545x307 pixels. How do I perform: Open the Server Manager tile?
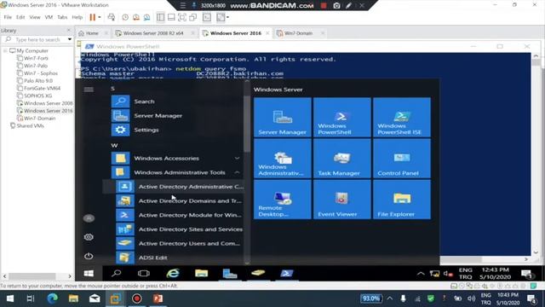(282, 118)
